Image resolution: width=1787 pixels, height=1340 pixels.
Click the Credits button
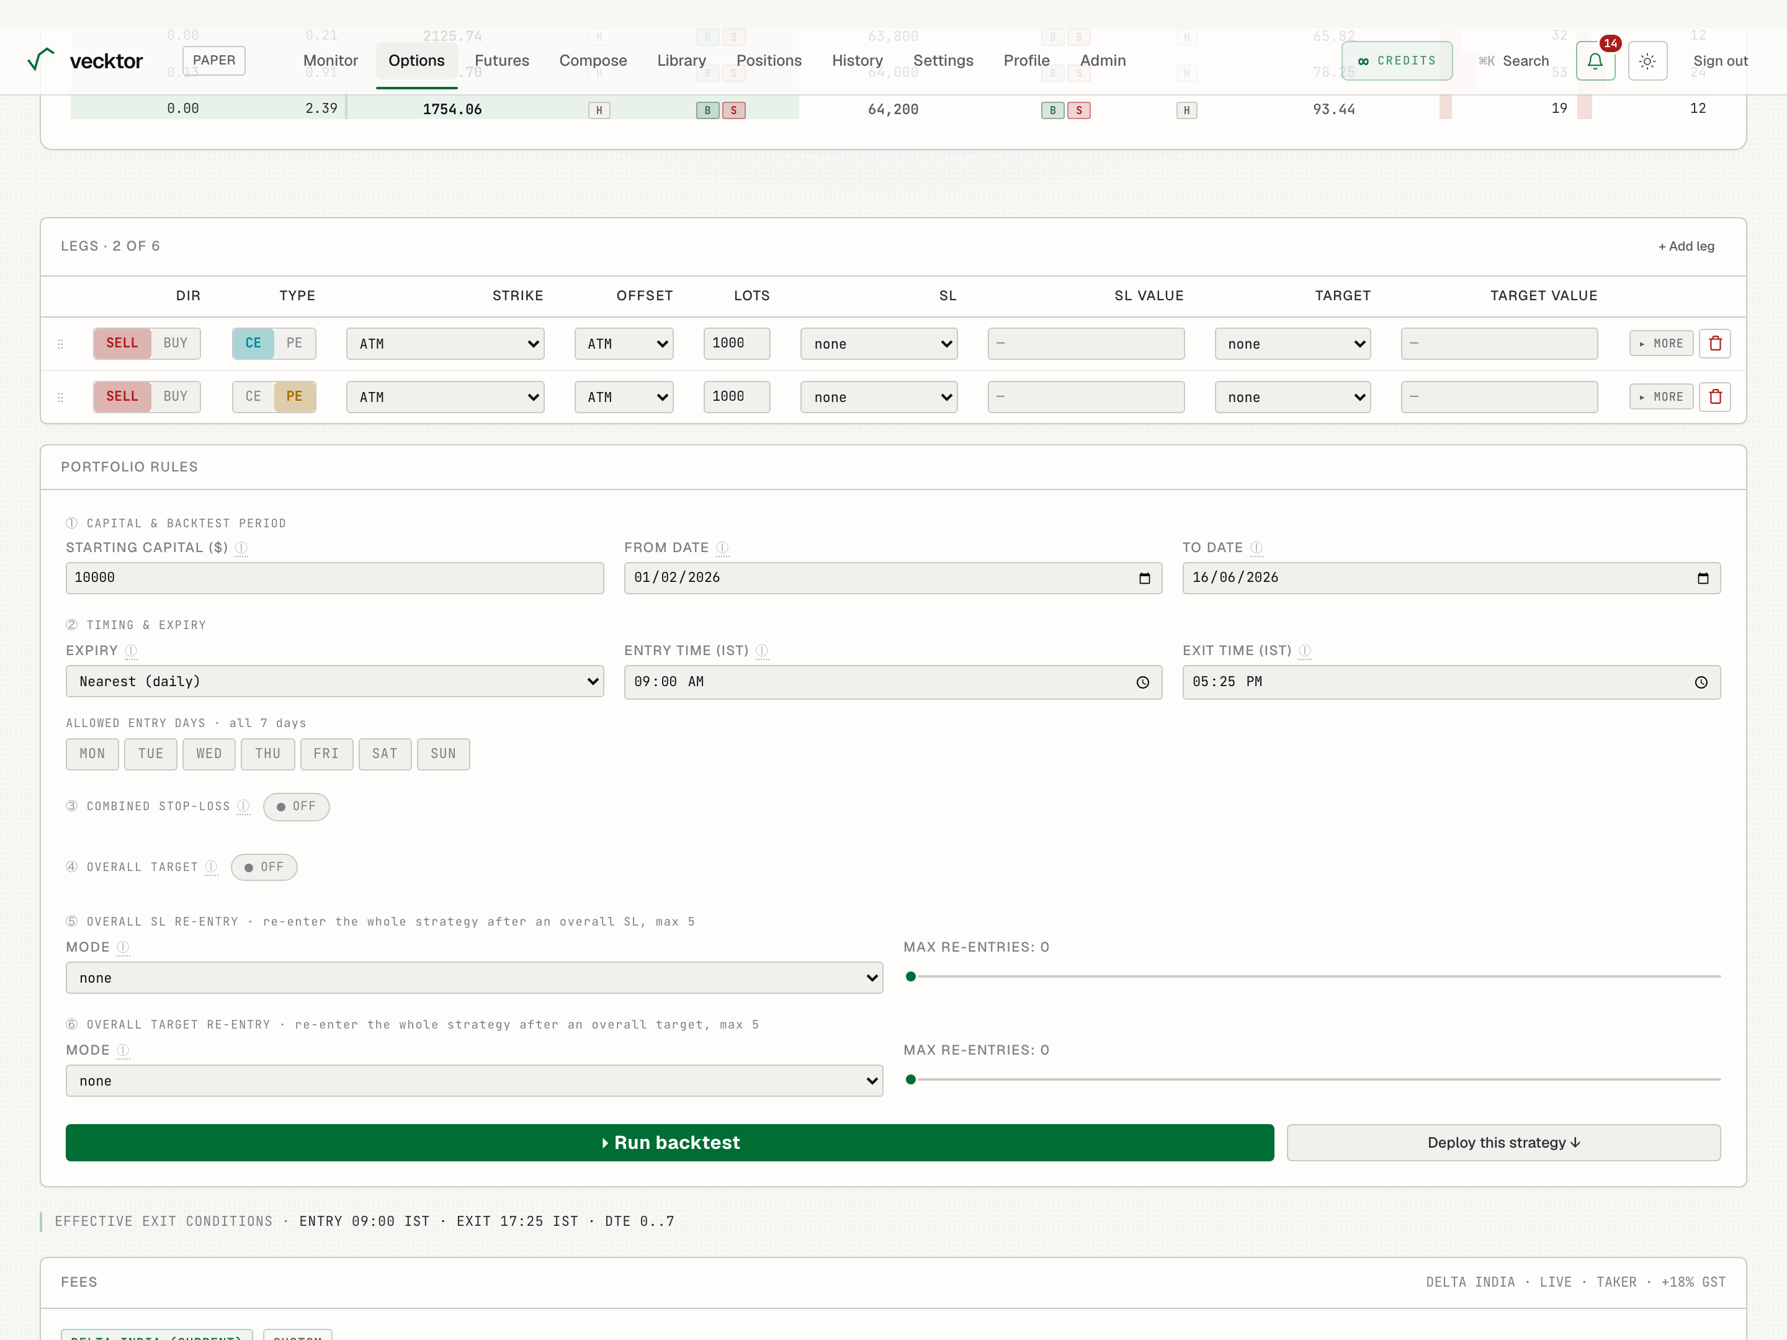pos(1397,61)
